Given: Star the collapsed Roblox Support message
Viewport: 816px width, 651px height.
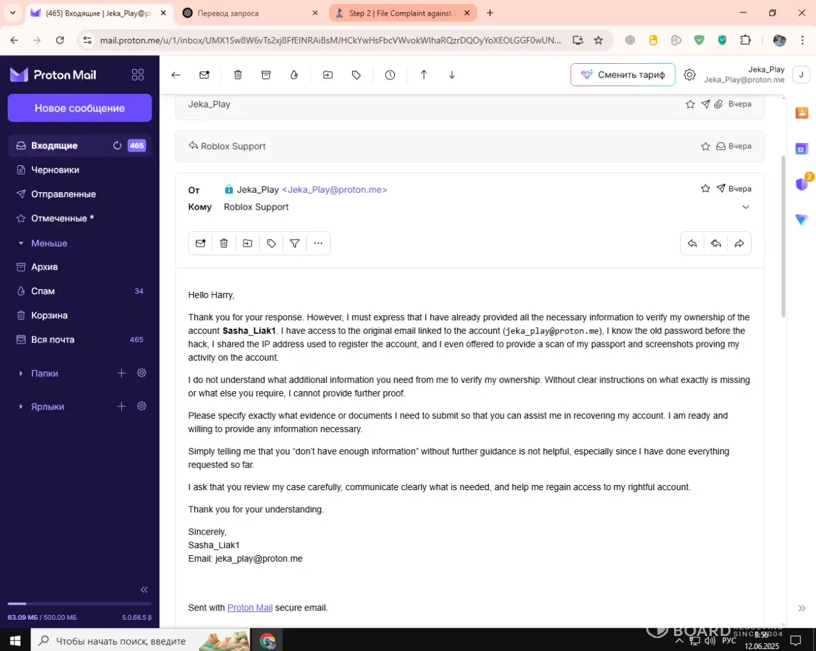Looking at the screenshot, I should pyautogui.click(x=705, y=146).
